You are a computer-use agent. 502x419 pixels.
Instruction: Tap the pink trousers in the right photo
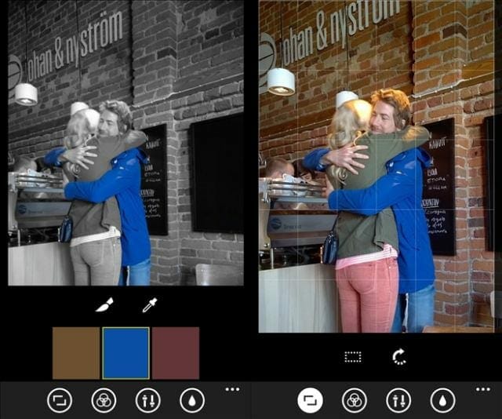point(366,294)
